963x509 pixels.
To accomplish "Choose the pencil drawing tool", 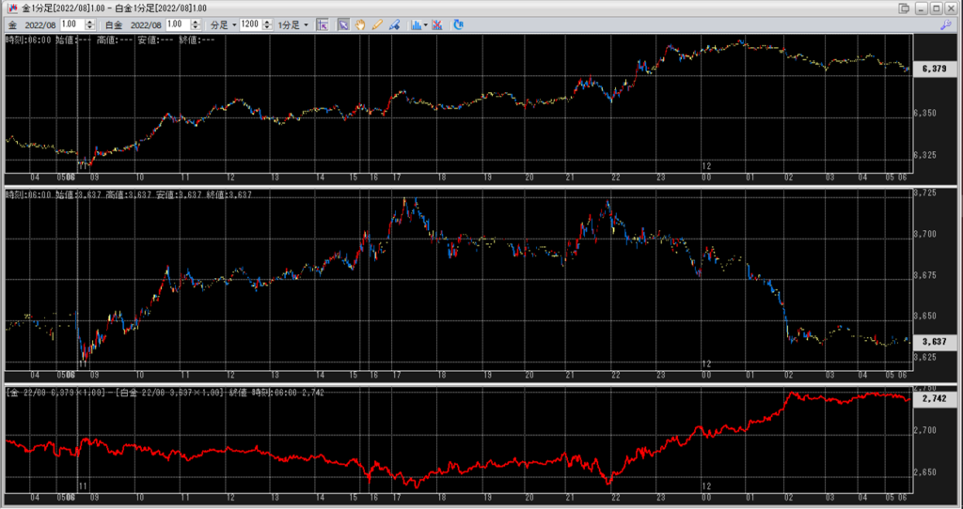I will tap(377, 24).
